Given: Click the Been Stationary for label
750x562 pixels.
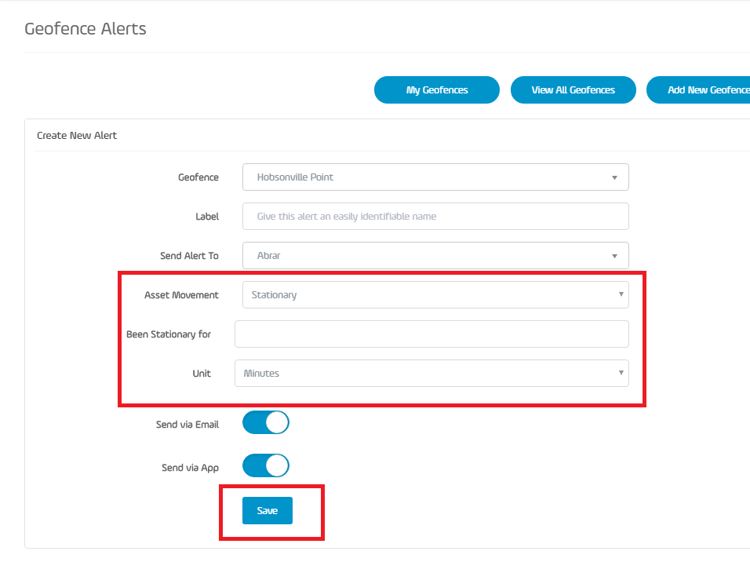Looking at the screenshot, I should (169, 334).
